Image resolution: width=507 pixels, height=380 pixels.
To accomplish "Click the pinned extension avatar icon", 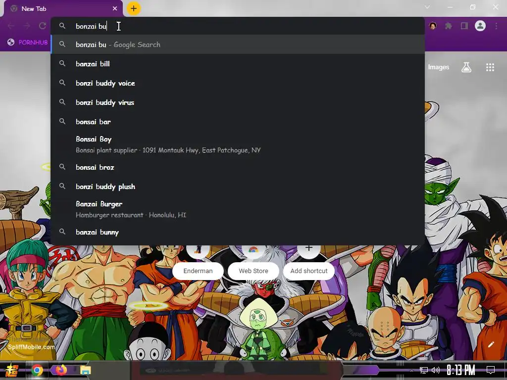I will click(433, 26).
